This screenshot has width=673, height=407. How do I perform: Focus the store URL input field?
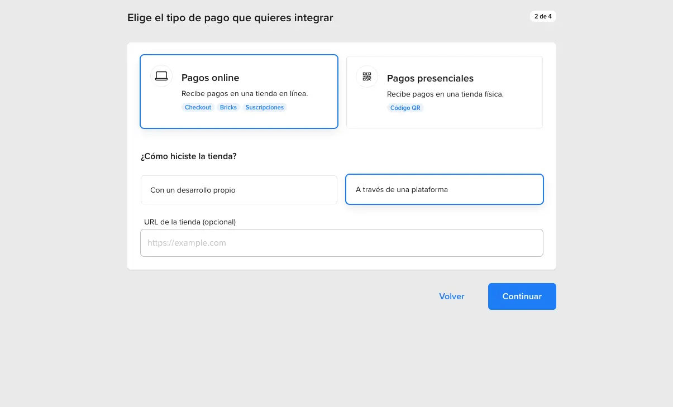(341, 243)
